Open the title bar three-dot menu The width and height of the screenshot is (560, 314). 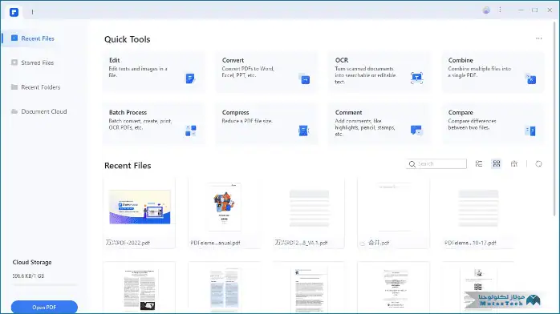pyautogui.click(x=500, y=10)
